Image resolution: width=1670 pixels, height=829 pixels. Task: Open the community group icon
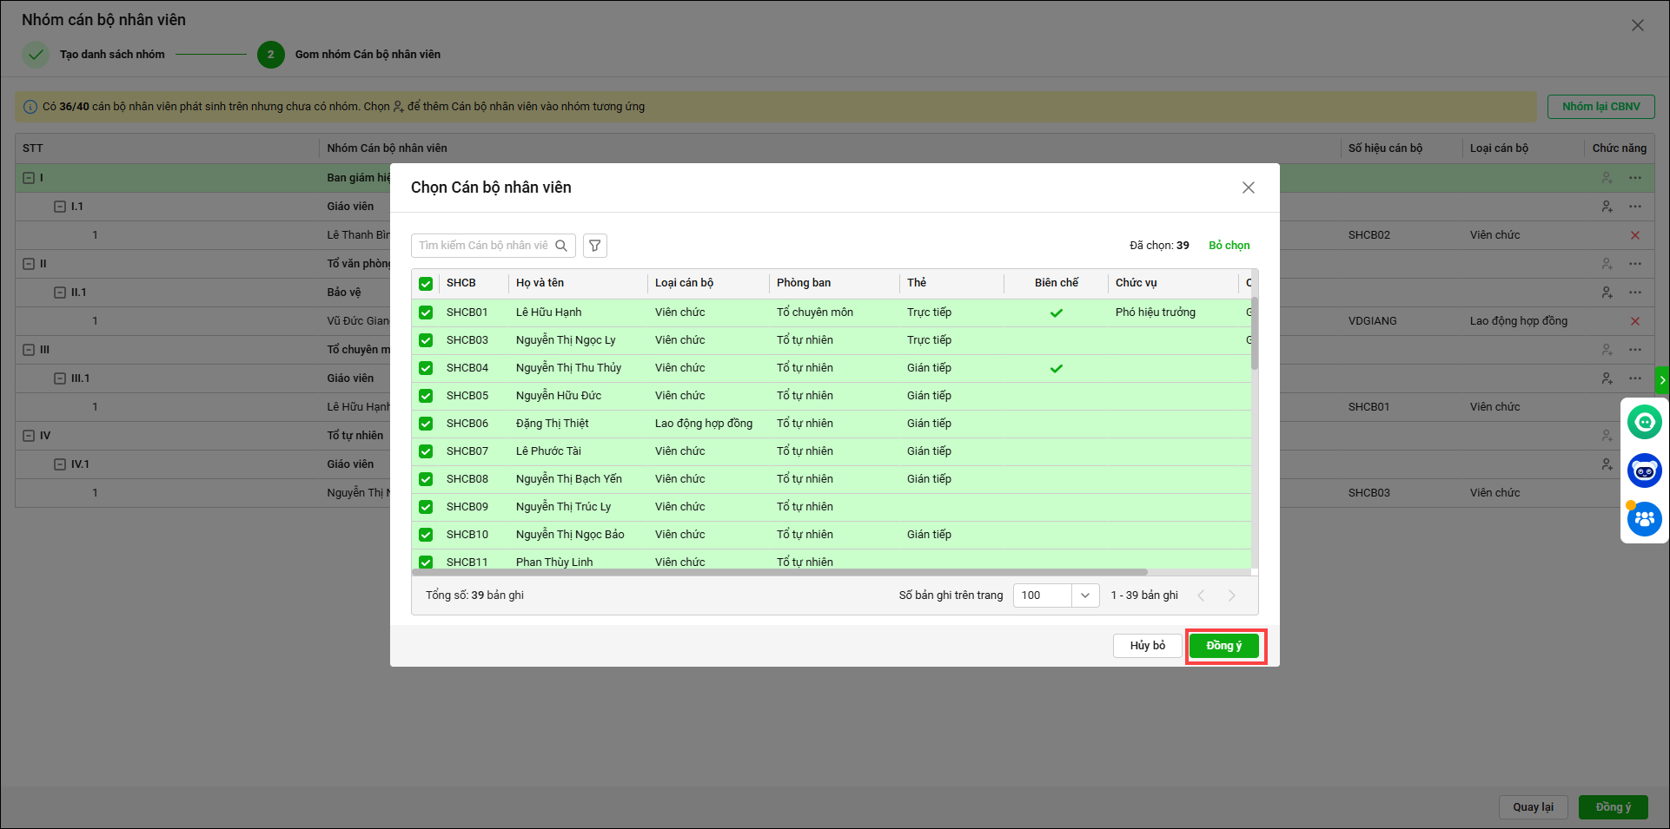1644,520
